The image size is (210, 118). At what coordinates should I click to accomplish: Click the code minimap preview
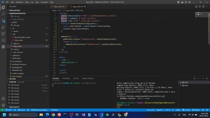click(201, 14)
